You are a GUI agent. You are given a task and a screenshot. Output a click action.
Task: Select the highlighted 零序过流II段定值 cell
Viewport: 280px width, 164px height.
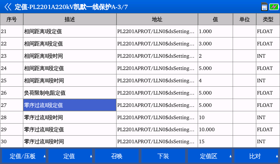(x=70, y=105)
